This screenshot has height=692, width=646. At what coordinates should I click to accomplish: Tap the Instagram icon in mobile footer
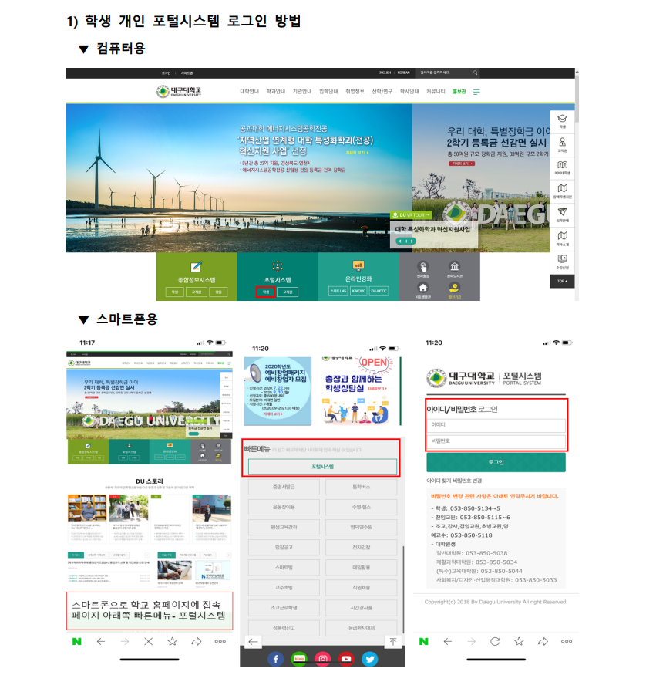coord(324,658)
